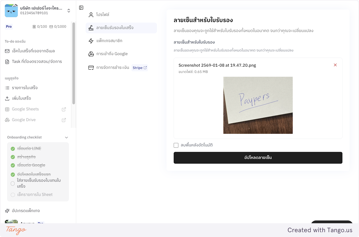
Task: Click the Drive icon for การเข้าถึง Google
Action: click(91, 54)
